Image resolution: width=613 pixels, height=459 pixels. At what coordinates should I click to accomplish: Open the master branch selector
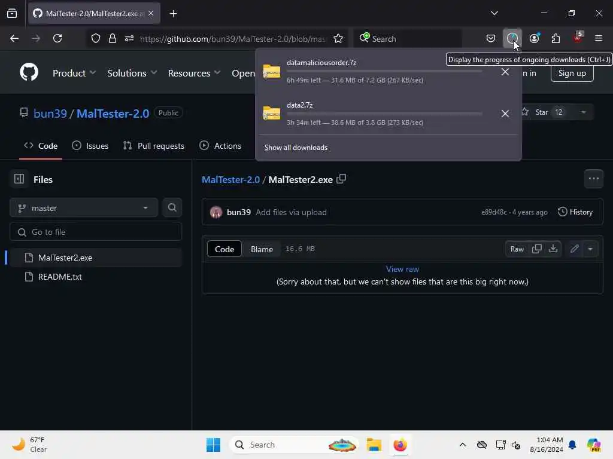[x=83, y=208]
